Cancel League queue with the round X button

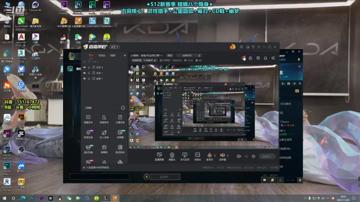pyautogui.click(x=147, y=176)
